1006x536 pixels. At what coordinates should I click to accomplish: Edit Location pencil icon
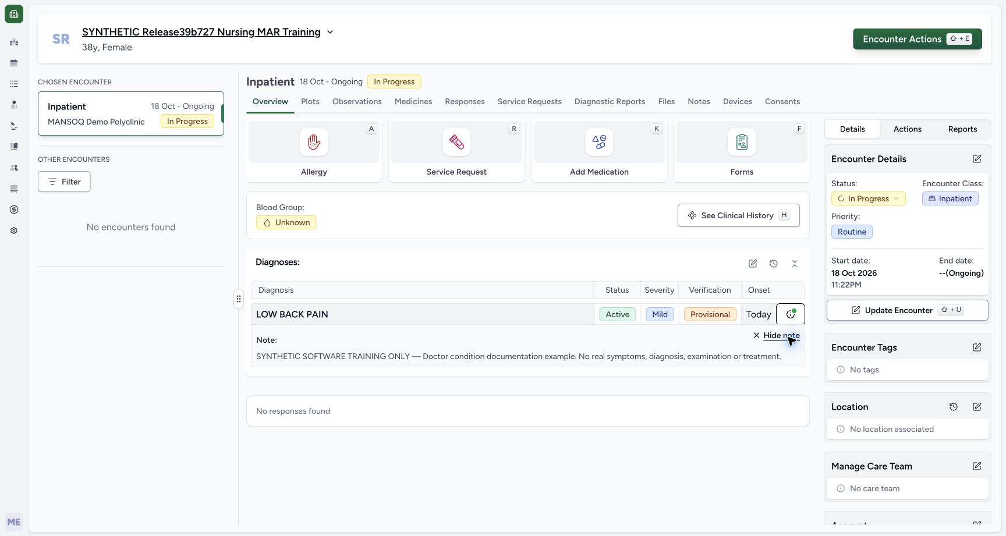click(x=977, y=407)
